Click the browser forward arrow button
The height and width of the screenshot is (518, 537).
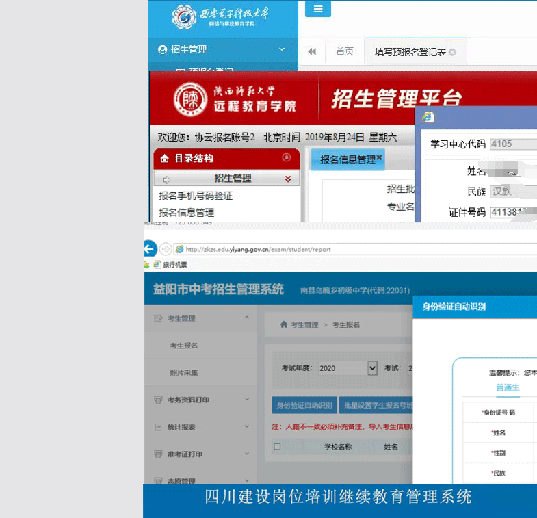166,249
